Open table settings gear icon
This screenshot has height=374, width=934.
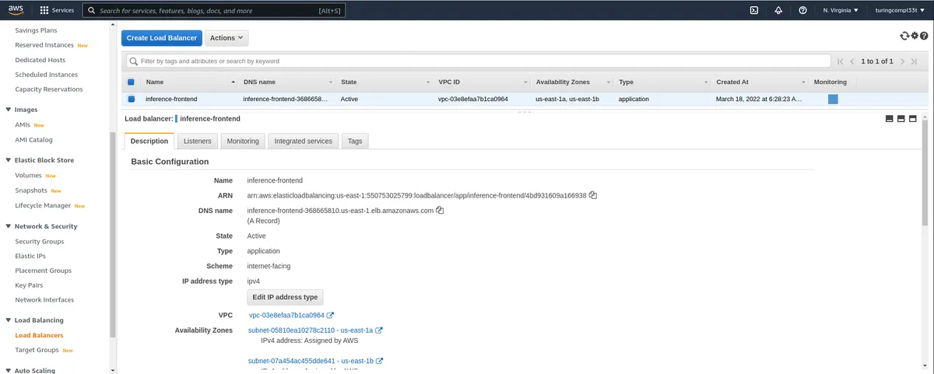(x=915, y=37)
